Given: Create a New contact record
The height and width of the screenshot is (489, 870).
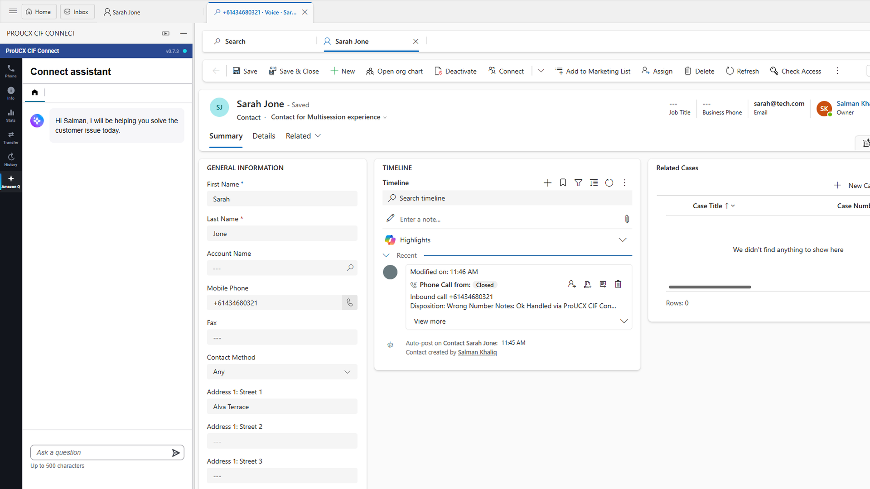Looking at the screenshot, I should pyautogui.click(x=343, y=71).
